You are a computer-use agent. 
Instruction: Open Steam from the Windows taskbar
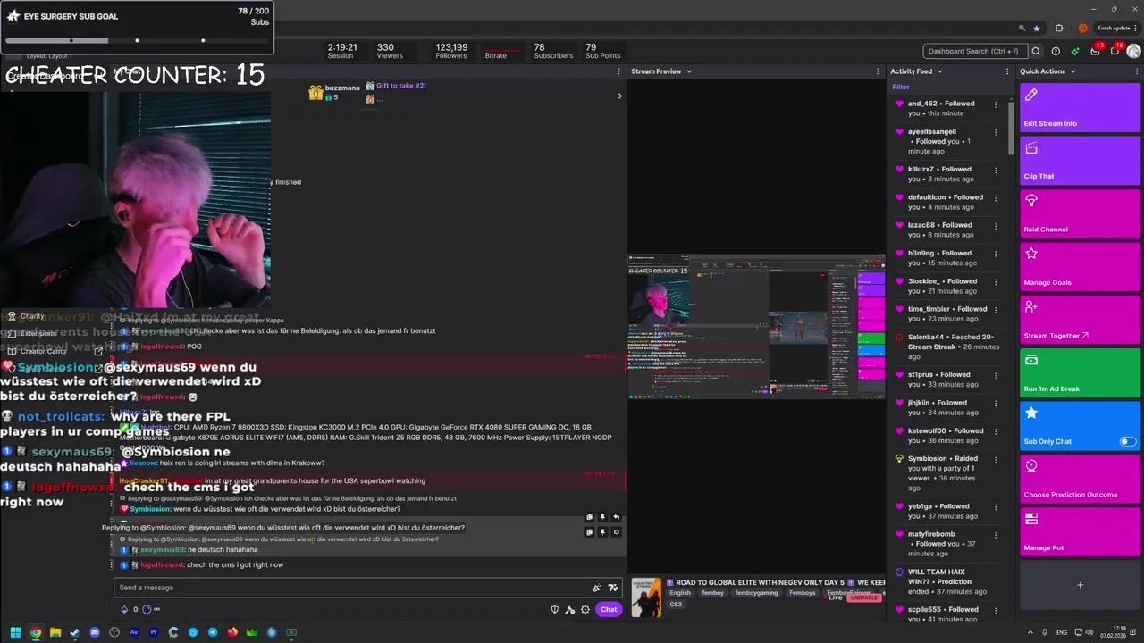pos(75,632)
